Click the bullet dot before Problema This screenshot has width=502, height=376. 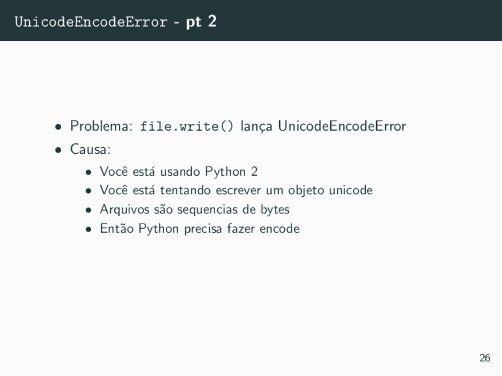(58, 127)
